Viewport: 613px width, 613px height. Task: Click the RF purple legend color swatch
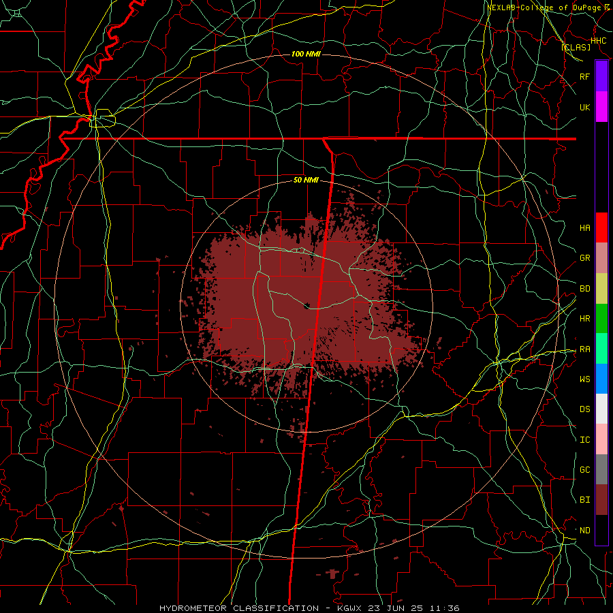601,76
